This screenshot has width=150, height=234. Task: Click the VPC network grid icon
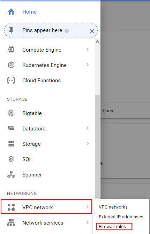11,207
